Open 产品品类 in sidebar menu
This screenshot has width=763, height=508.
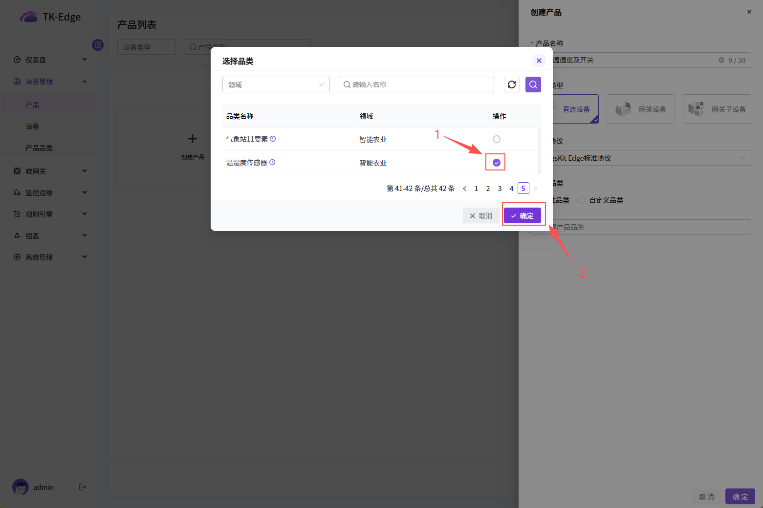point(39,148)
